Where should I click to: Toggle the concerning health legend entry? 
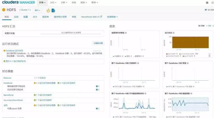point(188,54)
